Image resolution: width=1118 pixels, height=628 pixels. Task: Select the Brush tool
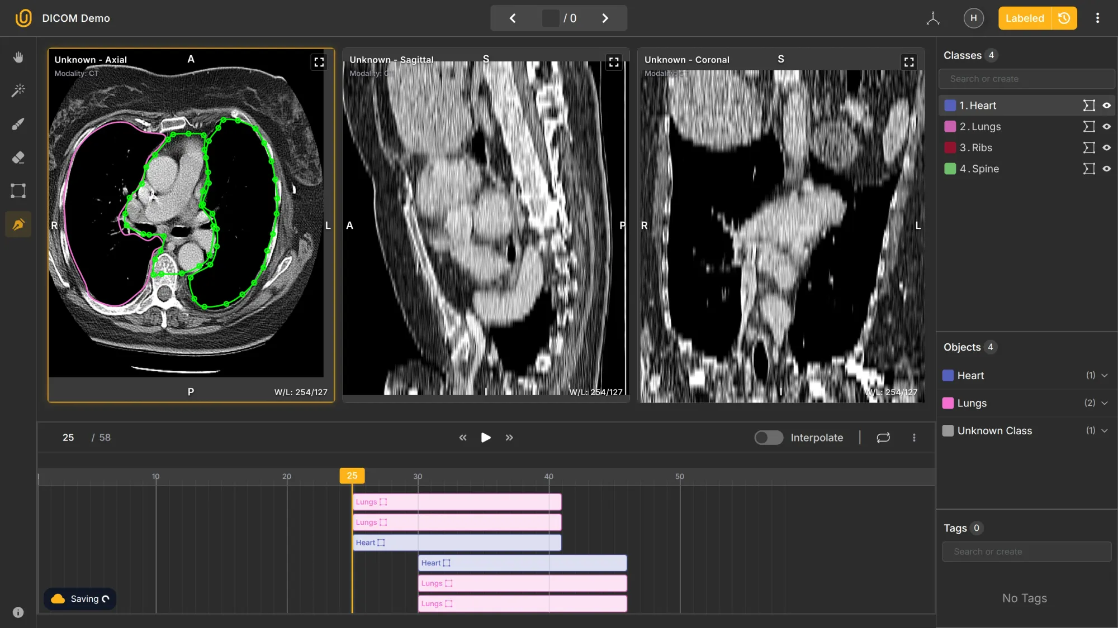click(x=18, y=124)
